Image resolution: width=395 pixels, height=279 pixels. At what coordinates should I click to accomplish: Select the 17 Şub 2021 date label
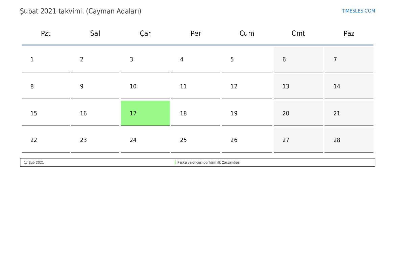point(34,163)
